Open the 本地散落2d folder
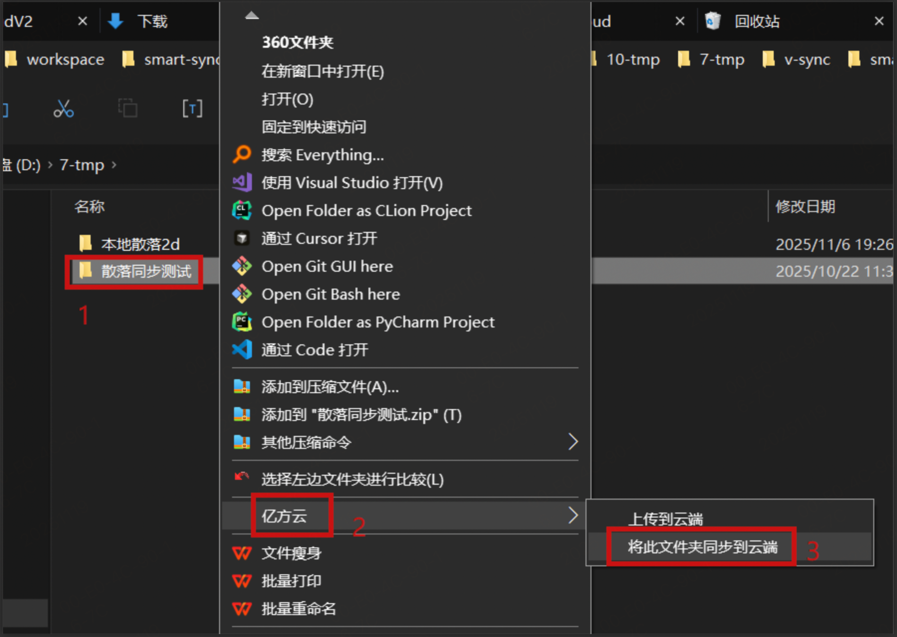The image size is (897, 637). point(140,244)
